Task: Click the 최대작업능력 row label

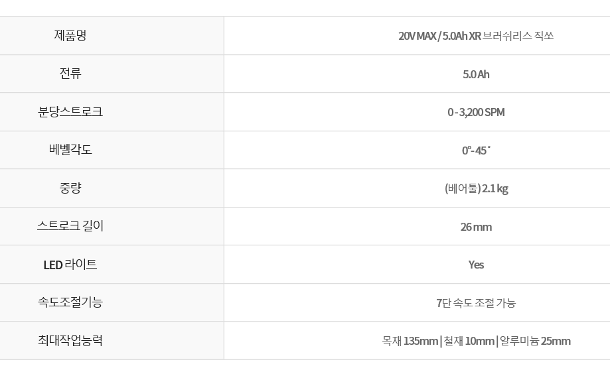Action: click(x=70, y=340)
